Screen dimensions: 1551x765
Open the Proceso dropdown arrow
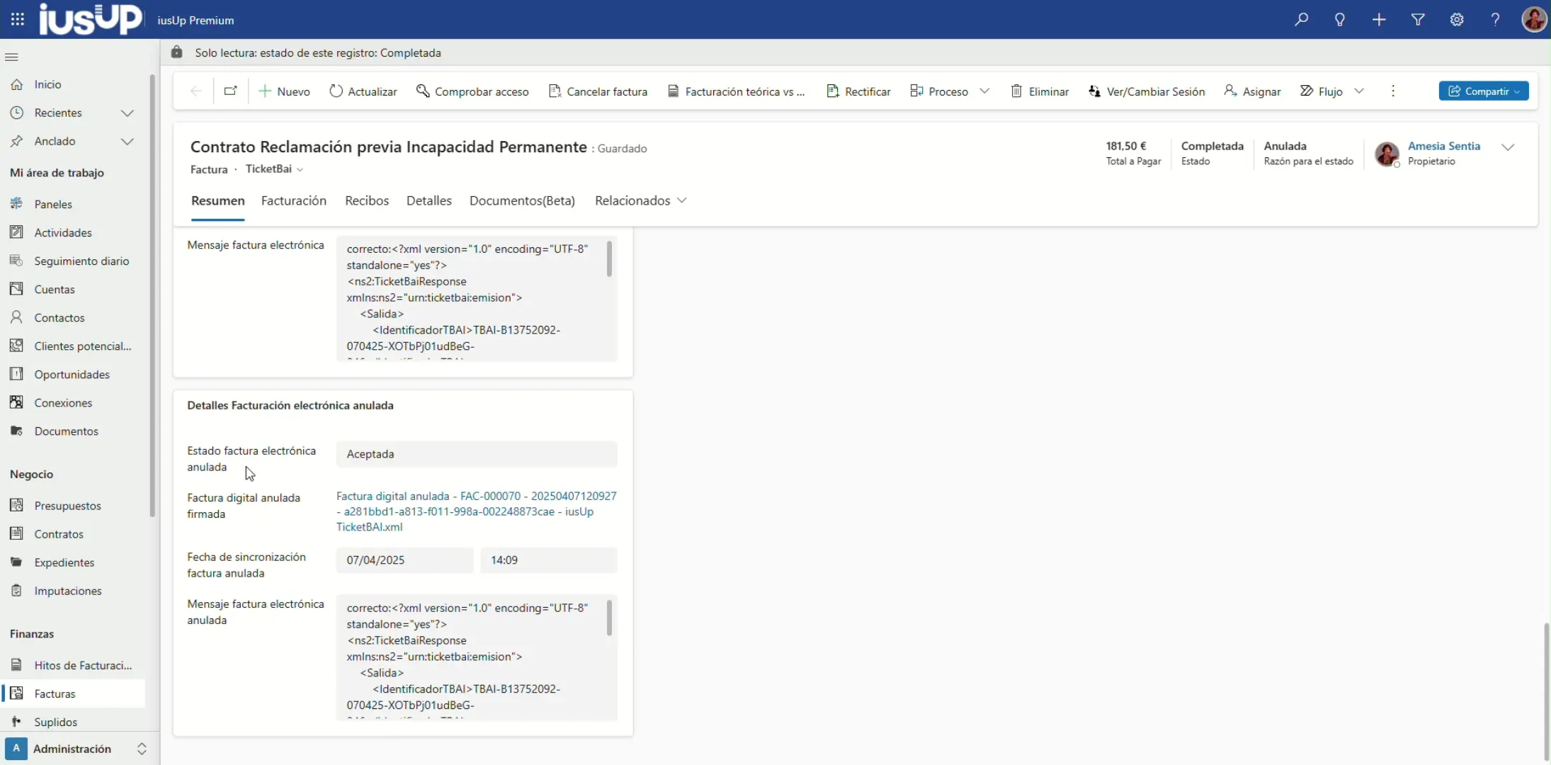(x=984, y=91)
